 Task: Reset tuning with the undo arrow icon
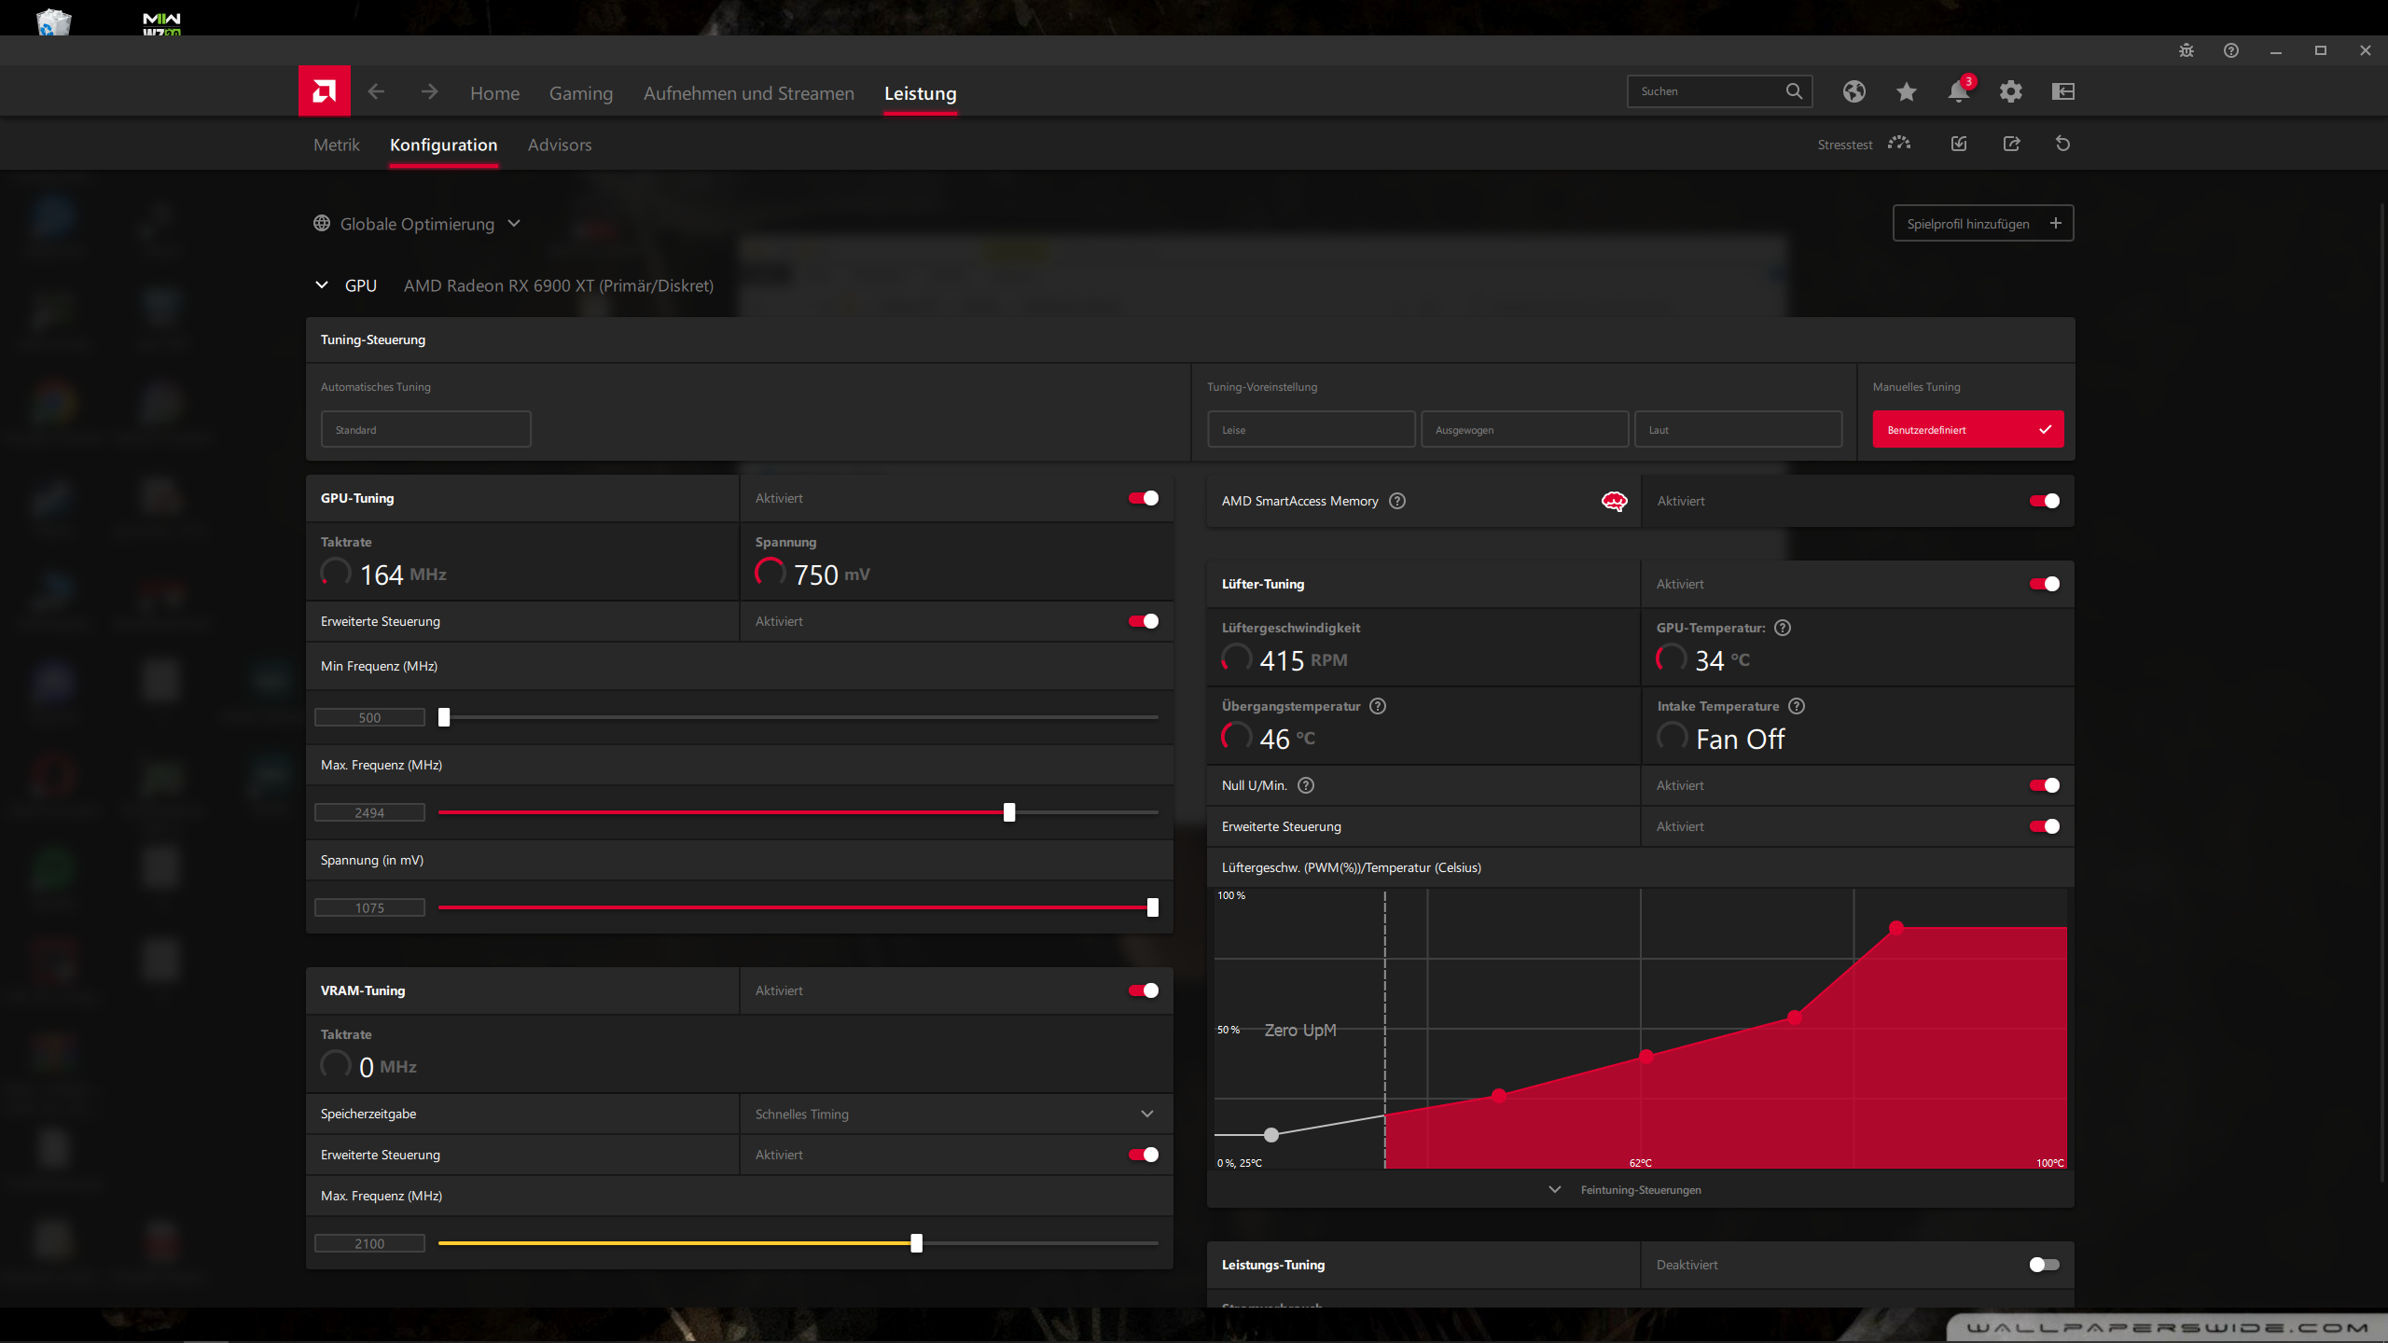tap(2062, 144)
